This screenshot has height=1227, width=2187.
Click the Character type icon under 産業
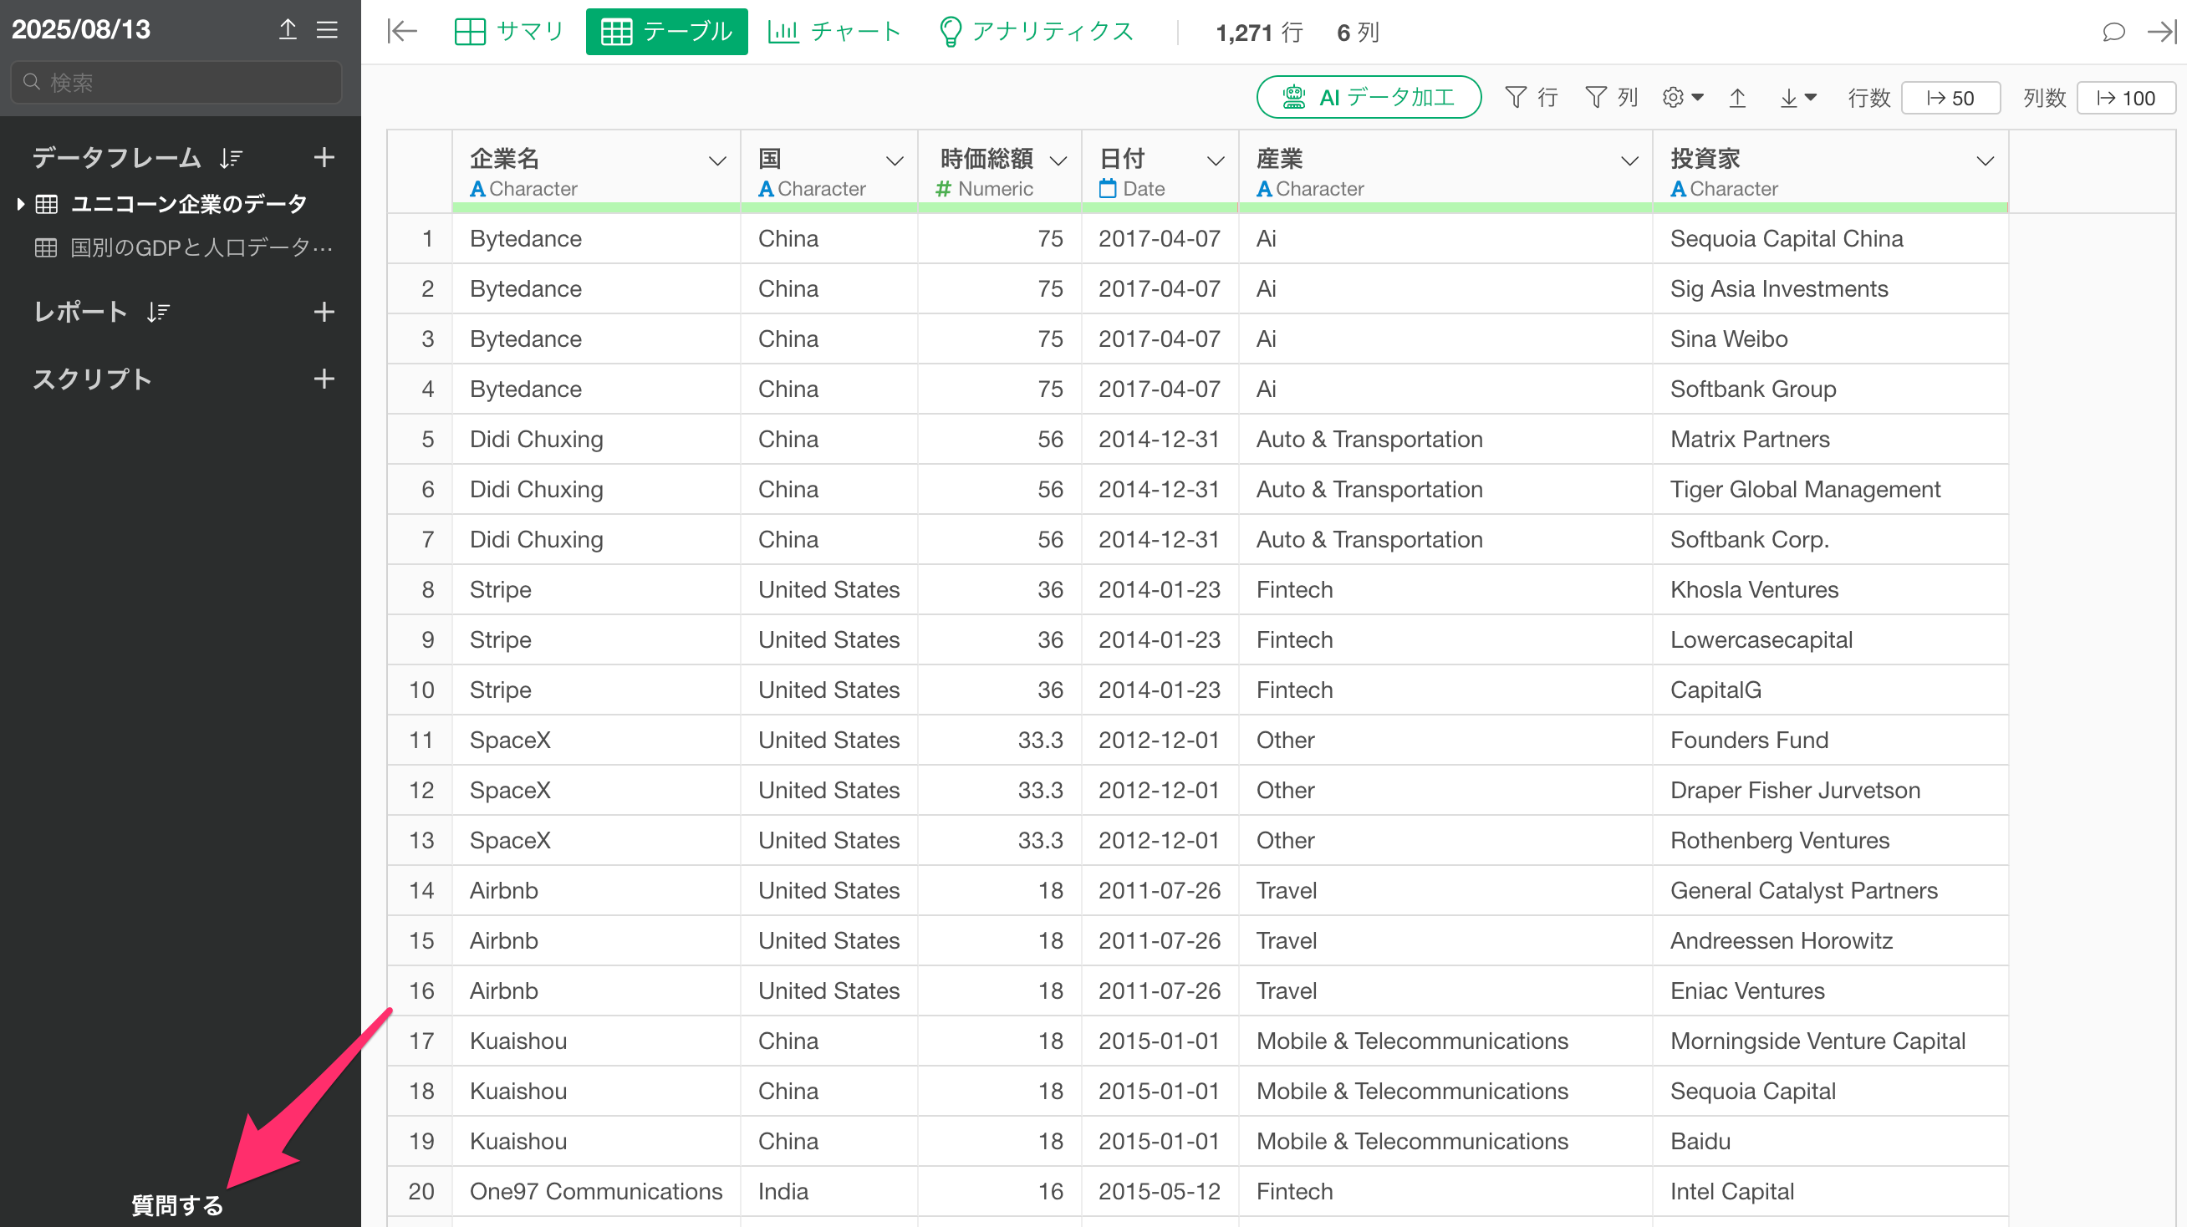tap(1264, 189)
